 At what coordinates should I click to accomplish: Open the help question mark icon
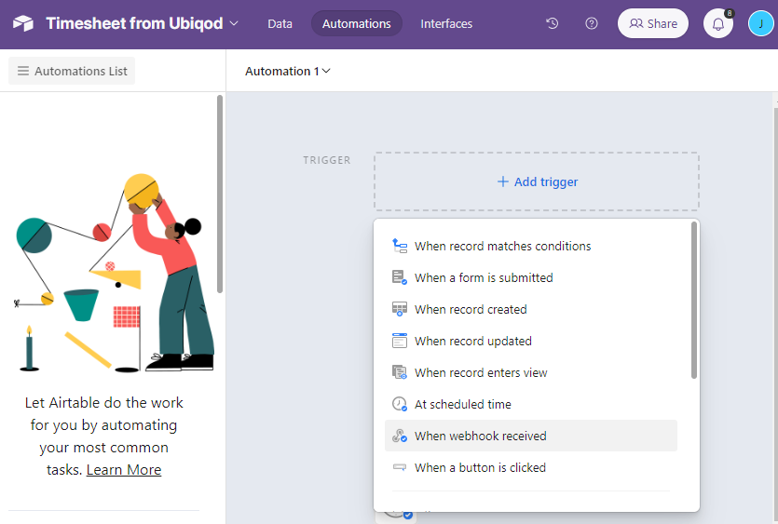point(592,23)
